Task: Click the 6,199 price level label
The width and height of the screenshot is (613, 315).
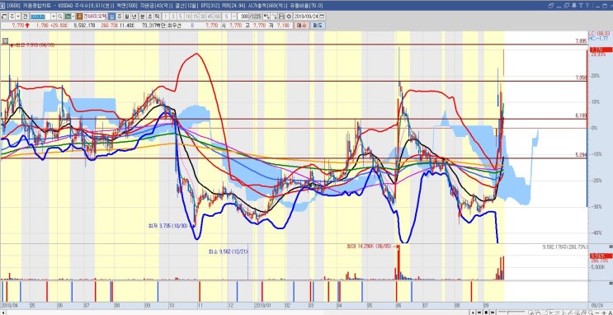Action: click(x=581, y=115)
